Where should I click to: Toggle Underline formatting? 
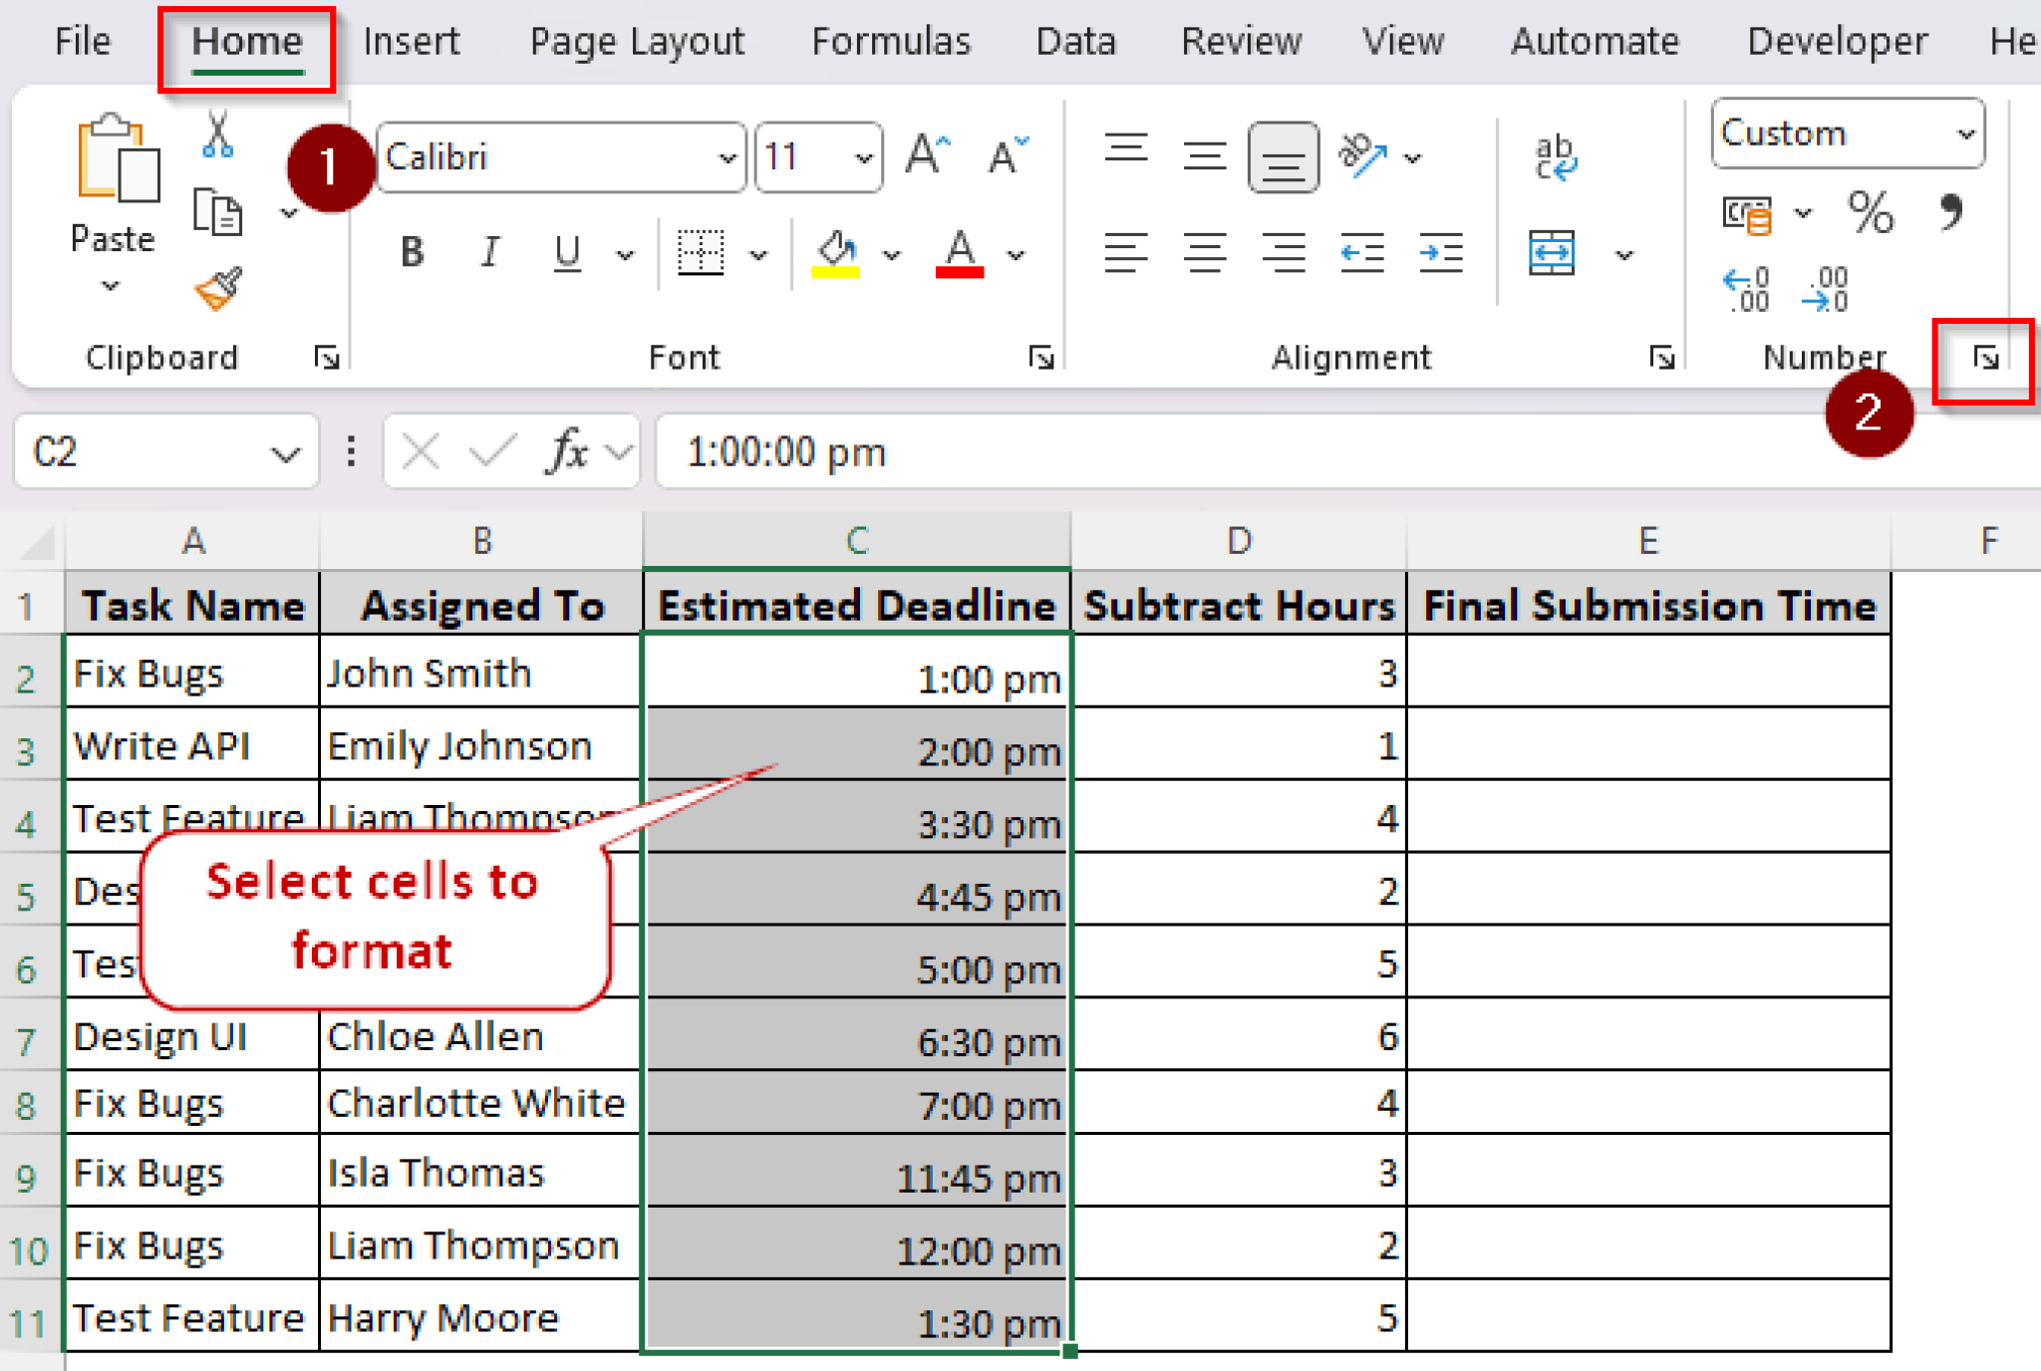(564, 253)
